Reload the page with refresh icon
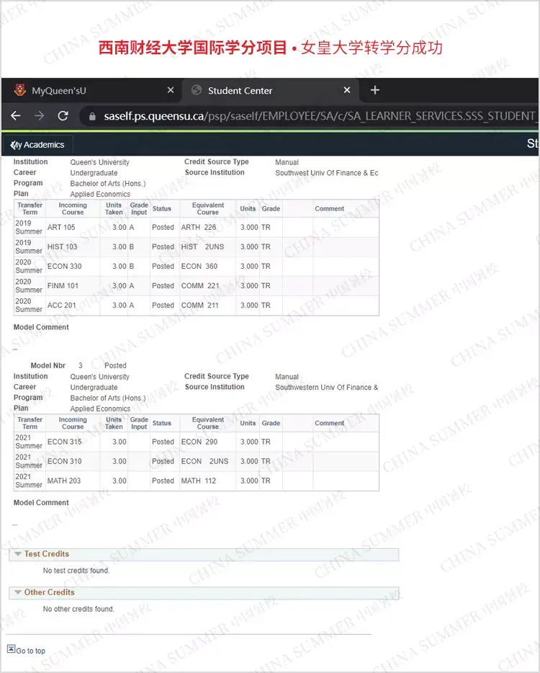This screenshot has height=673, width=540. point(63,116)
